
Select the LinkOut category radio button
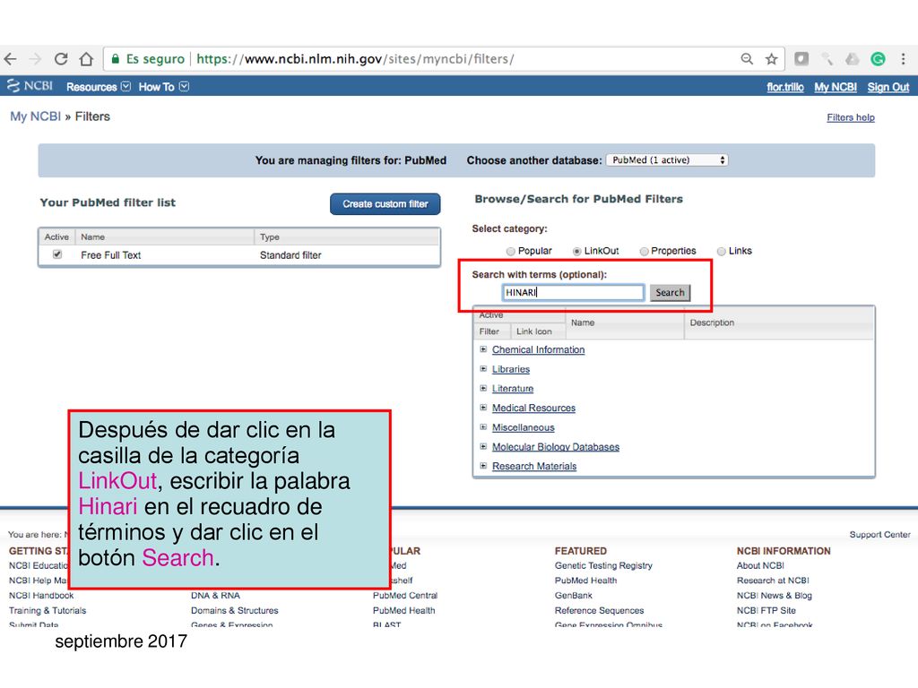576,252
